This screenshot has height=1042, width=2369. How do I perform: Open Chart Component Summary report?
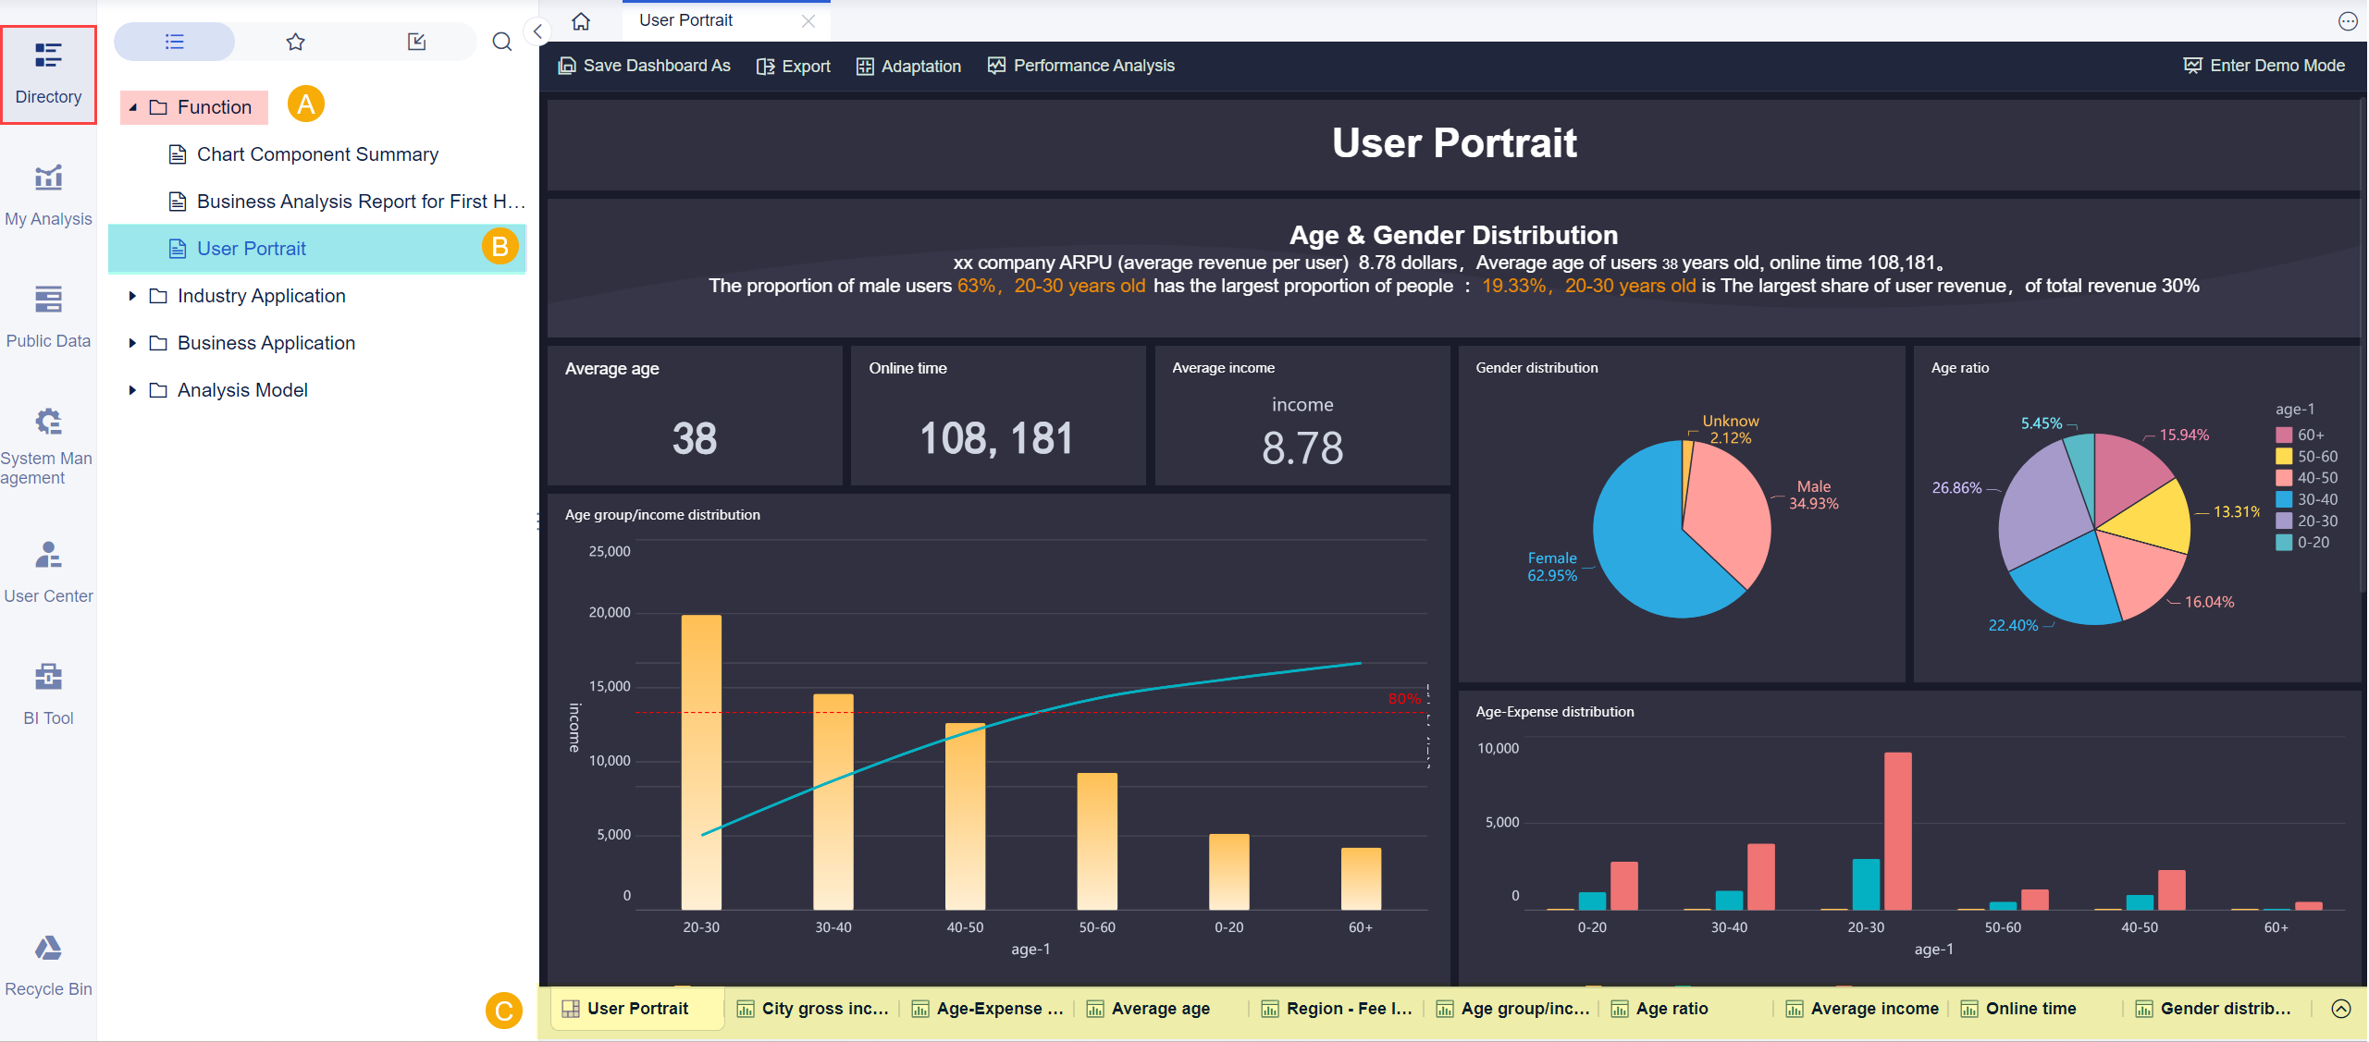(317, 154)
